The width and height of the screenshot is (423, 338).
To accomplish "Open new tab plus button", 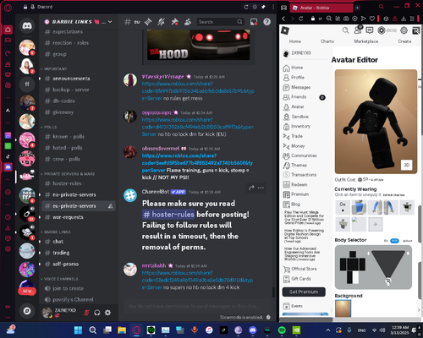I will (x=357, y=8).
